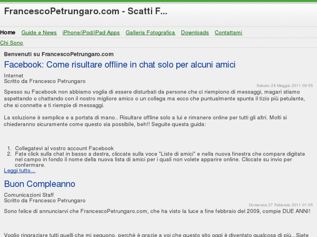
Task: Open the Buon Compleanno article title
Action: click(40, 184)
